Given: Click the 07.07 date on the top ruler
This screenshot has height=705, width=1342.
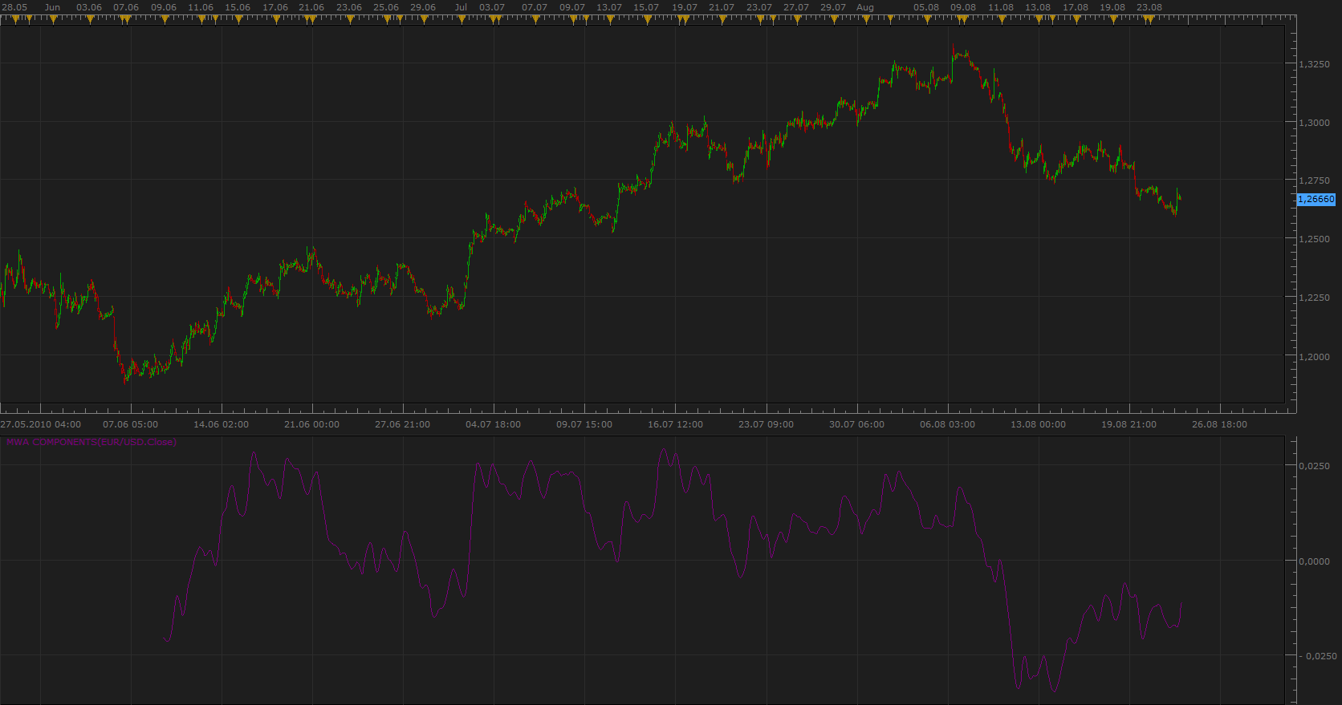Looking at the screenshot, I should click(x=535, y=7).
